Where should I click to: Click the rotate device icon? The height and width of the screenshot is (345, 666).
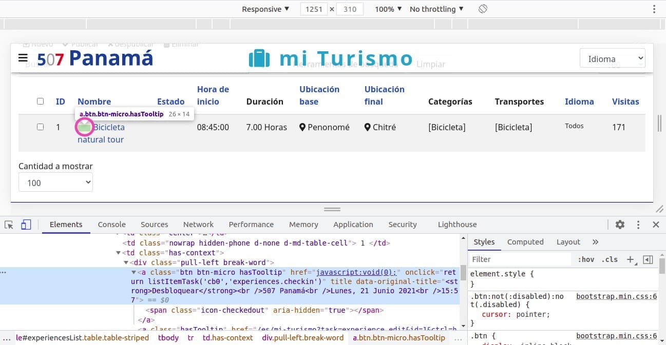coord(483,9)
